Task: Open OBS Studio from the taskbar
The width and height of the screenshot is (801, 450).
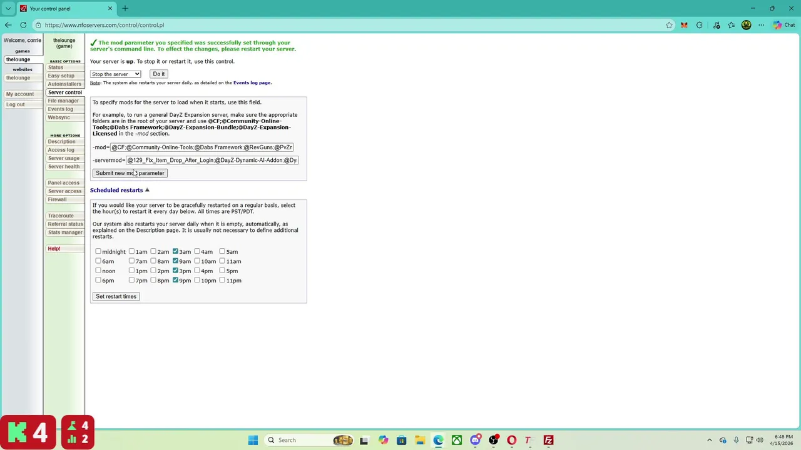Action: (493, 440)
